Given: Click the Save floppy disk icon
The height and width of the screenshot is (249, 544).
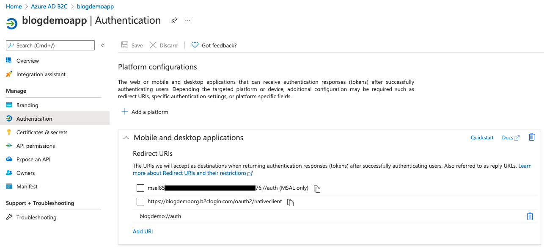Looking at the screenshot, I should (125, 45).
